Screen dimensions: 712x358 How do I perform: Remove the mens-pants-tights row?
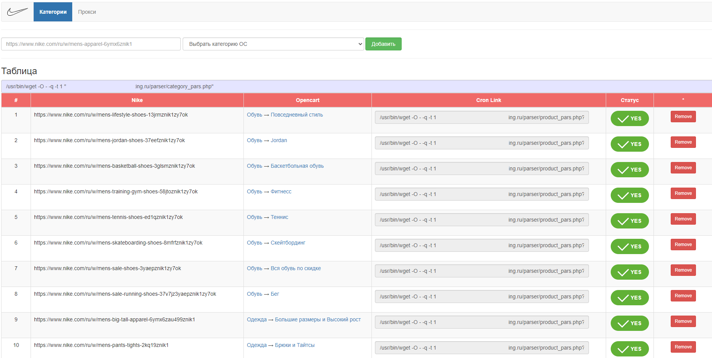pyautogui.click(x=683, y=347)
